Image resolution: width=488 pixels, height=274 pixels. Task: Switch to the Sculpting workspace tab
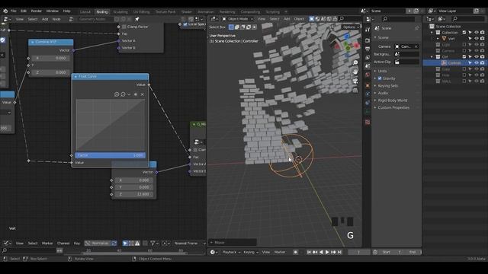coord(120,12)
